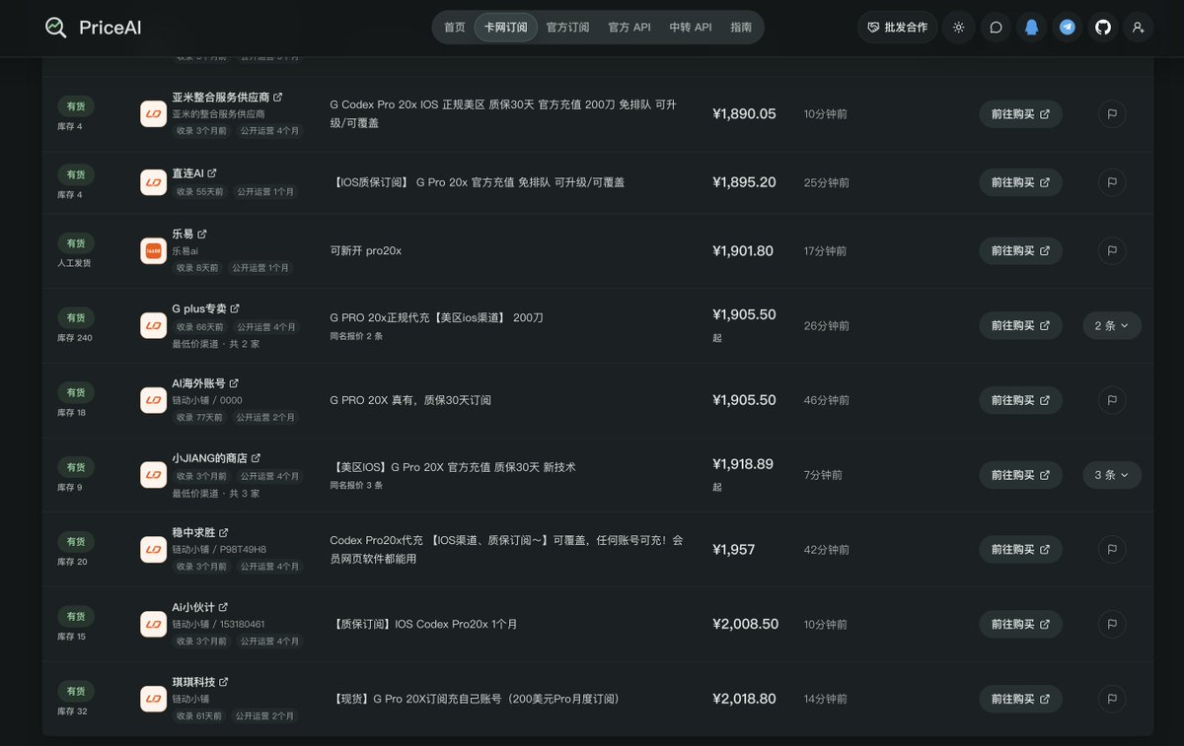Click the price ¥1,901.80
Viewport: 1184px width, 746px height.
click(743, 251)
